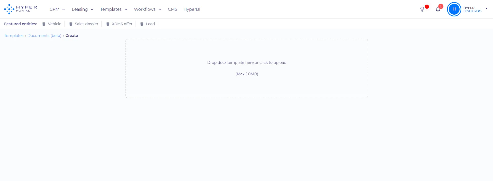
Task: Expand the Templates menu in navbar
Action: (x=114, y=9)
